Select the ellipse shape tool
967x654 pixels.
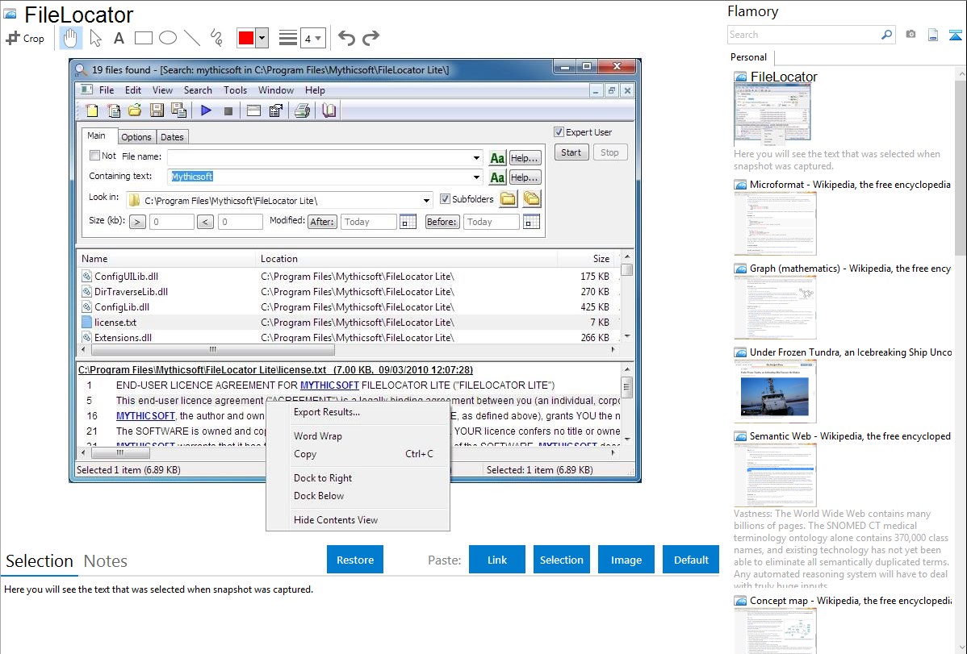tap(168, 38)
